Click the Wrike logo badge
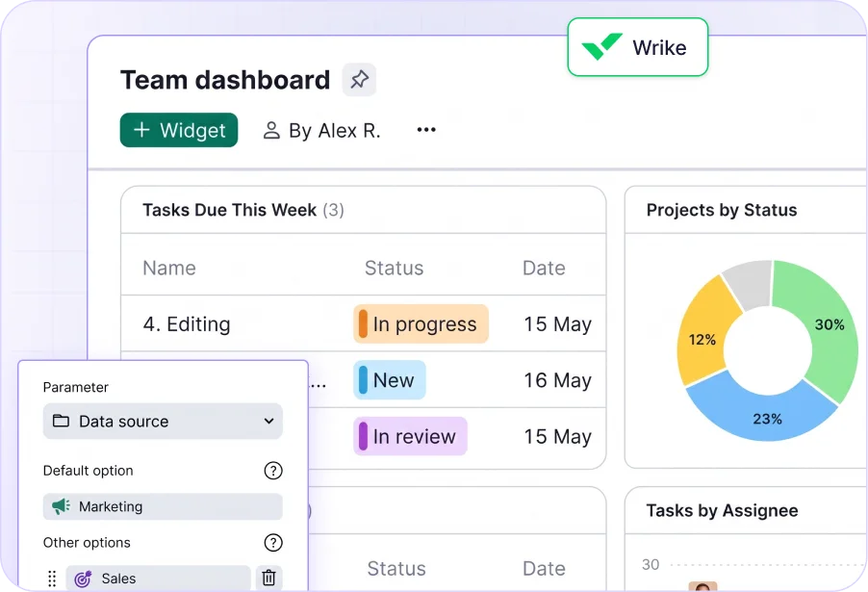 [x=638, y=47]
